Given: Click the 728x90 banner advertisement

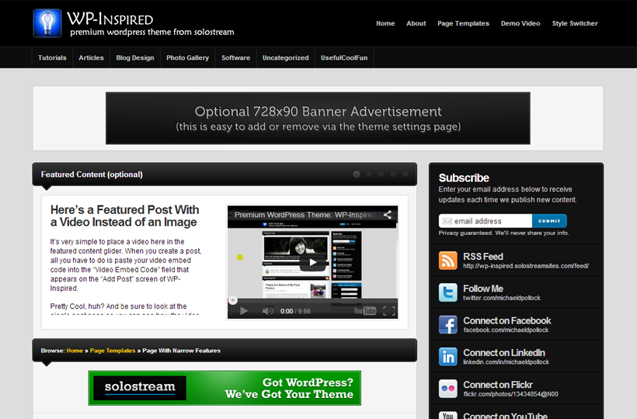Looking at the screenshot, I should click(318, 118).
